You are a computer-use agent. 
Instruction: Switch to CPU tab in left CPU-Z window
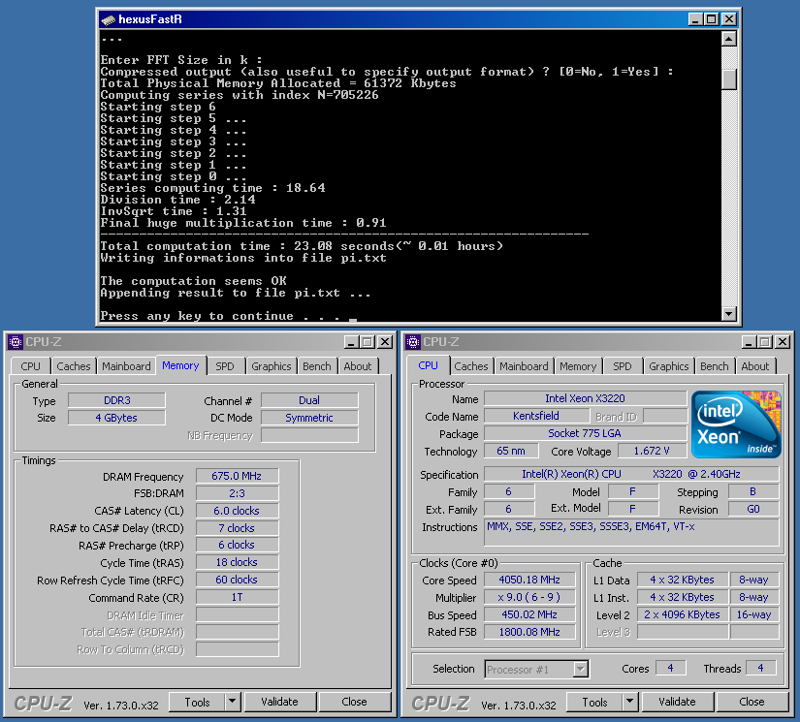click(31, 366)
